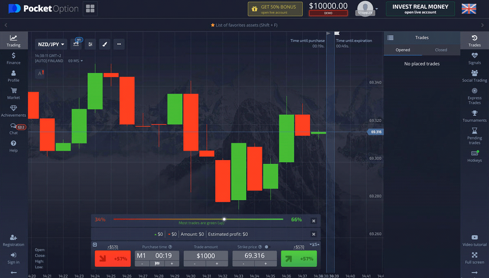Click the Pocket Option logo
The image size is (489, 278).
[43, 9]
